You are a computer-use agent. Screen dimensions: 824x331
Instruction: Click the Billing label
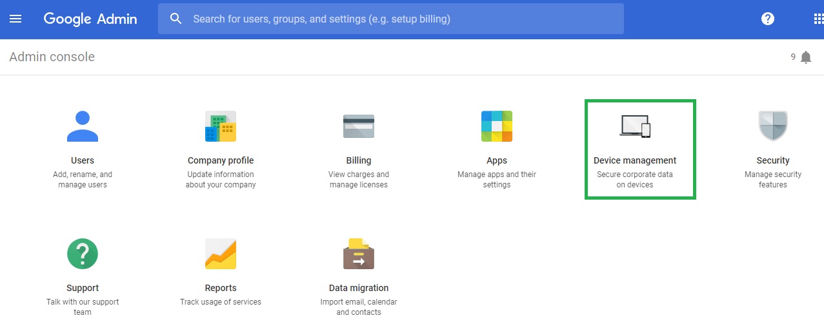(359, 160)
